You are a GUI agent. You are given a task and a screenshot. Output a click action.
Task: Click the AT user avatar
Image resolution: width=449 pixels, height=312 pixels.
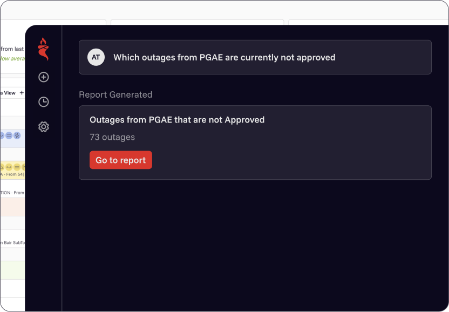point(96,57)
